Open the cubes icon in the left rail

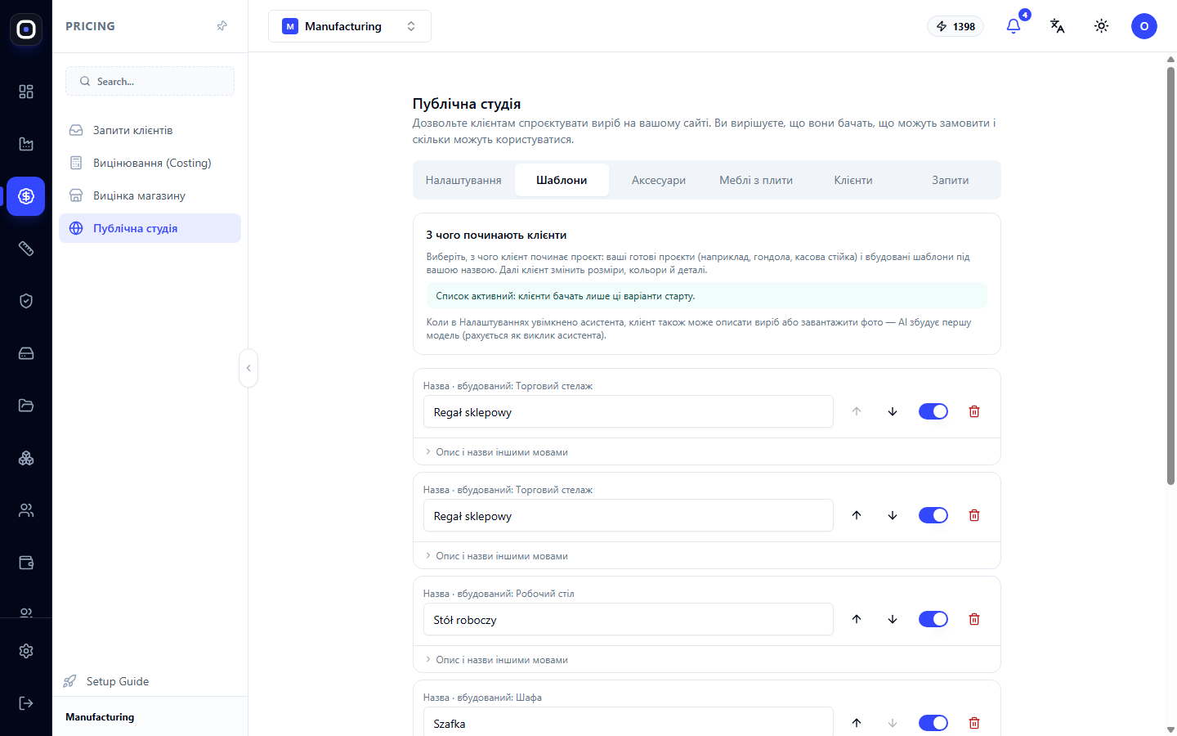pos(26,458)
